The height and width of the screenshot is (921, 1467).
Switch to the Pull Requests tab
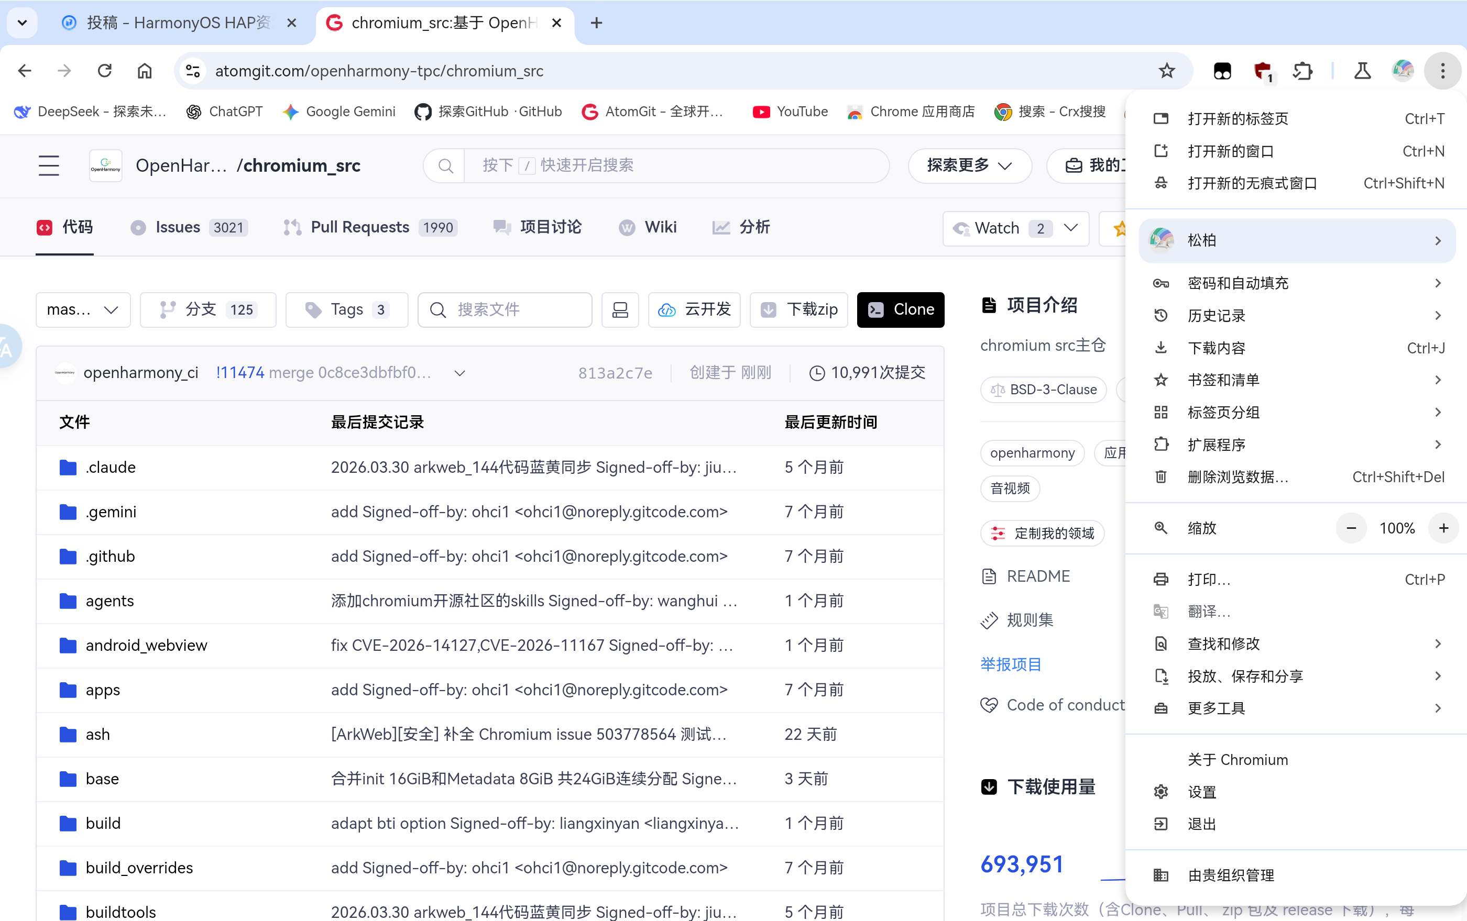[370, 228]
